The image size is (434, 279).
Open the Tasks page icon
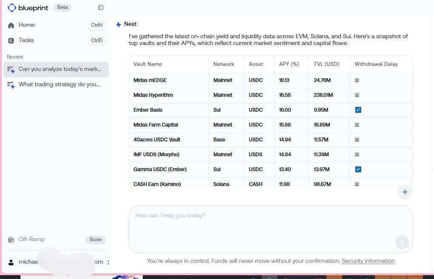tap(11, 41)
